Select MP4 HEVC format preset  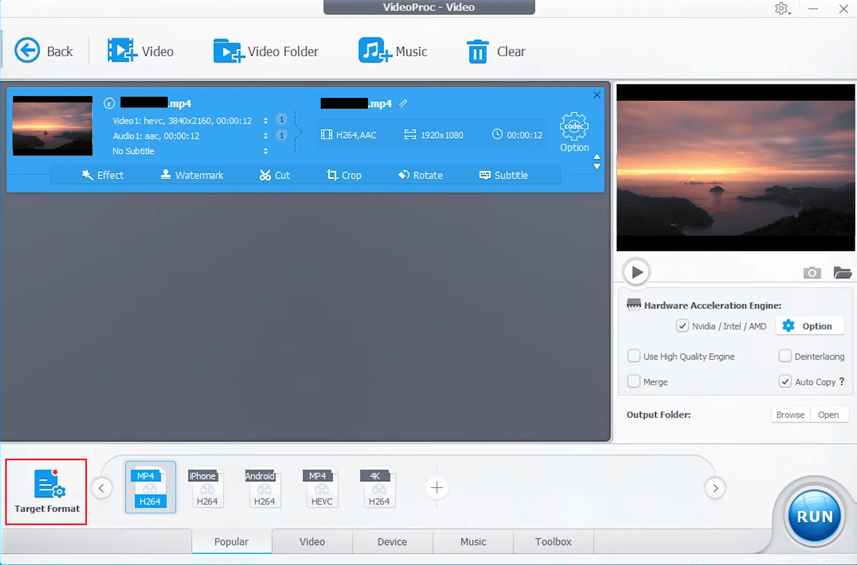pos(322,488)
